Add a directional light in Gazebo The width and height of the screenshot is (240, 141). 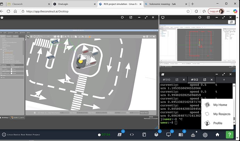pos(72,37)
